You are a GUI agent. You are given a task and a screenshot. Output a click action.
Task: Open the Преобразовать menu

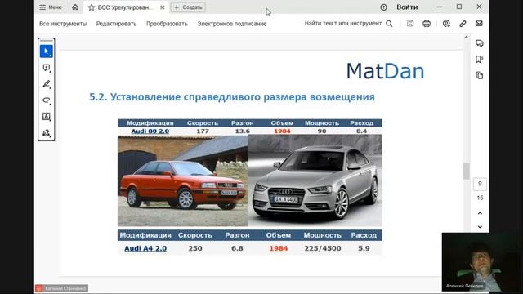pyautogui.click(x=167, y=24)
